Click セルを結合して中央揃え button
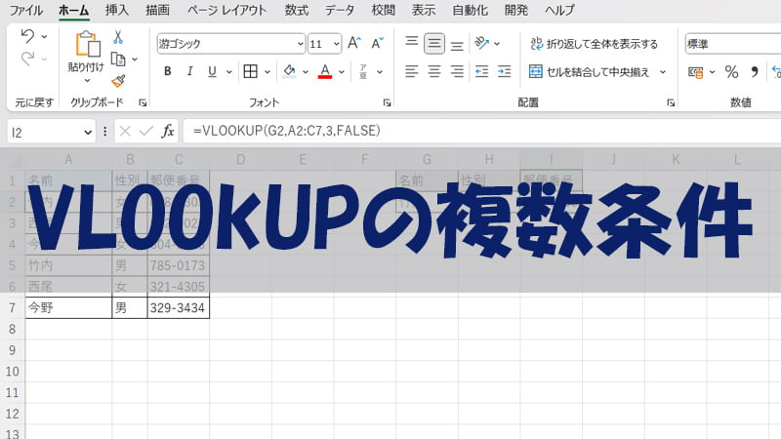Image resolution: width=781 pixels, height=439 pixels. tap(596, 71)
